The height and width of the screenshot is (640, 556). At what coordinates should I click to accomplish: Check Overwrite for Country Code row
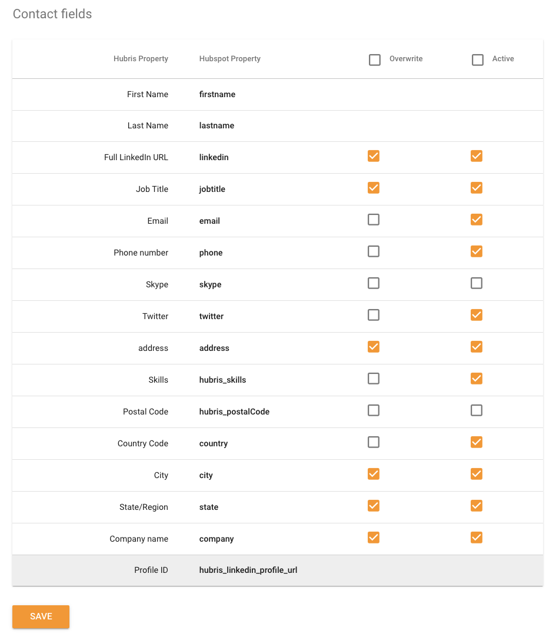374,442
